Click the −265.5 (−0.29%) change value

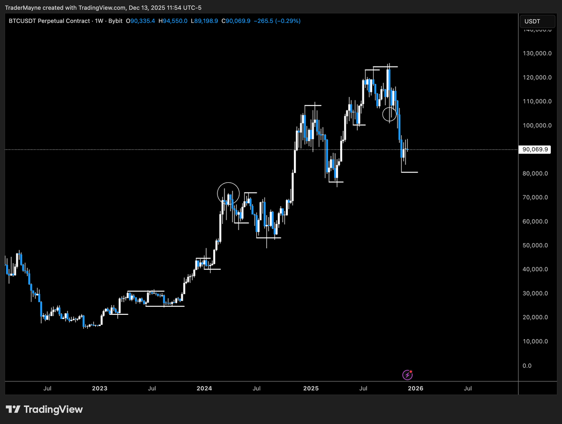(277, 21)
